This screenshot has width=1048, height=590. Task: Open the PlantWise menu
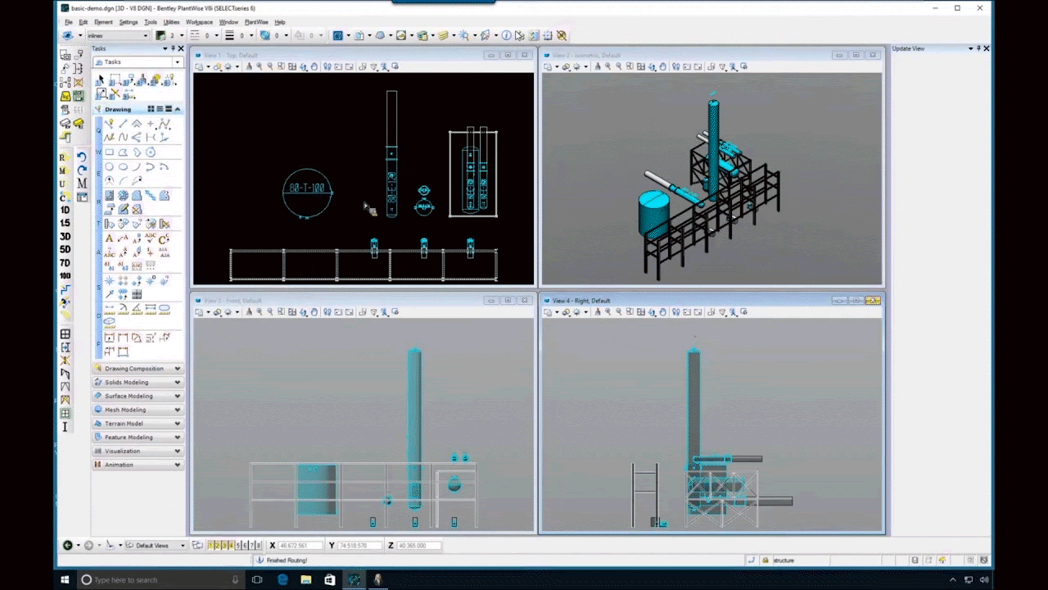click(x=256, y=22)
